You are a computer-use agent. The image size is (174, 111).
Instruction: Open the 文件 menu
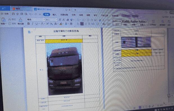pos(5,14)
